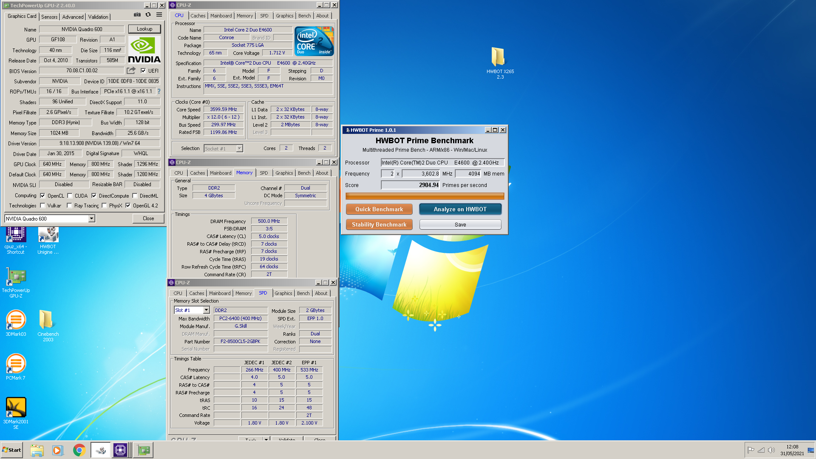Open Windows Explorer from the taskbar
Screen dimensions: 816x459
point(37,450)
